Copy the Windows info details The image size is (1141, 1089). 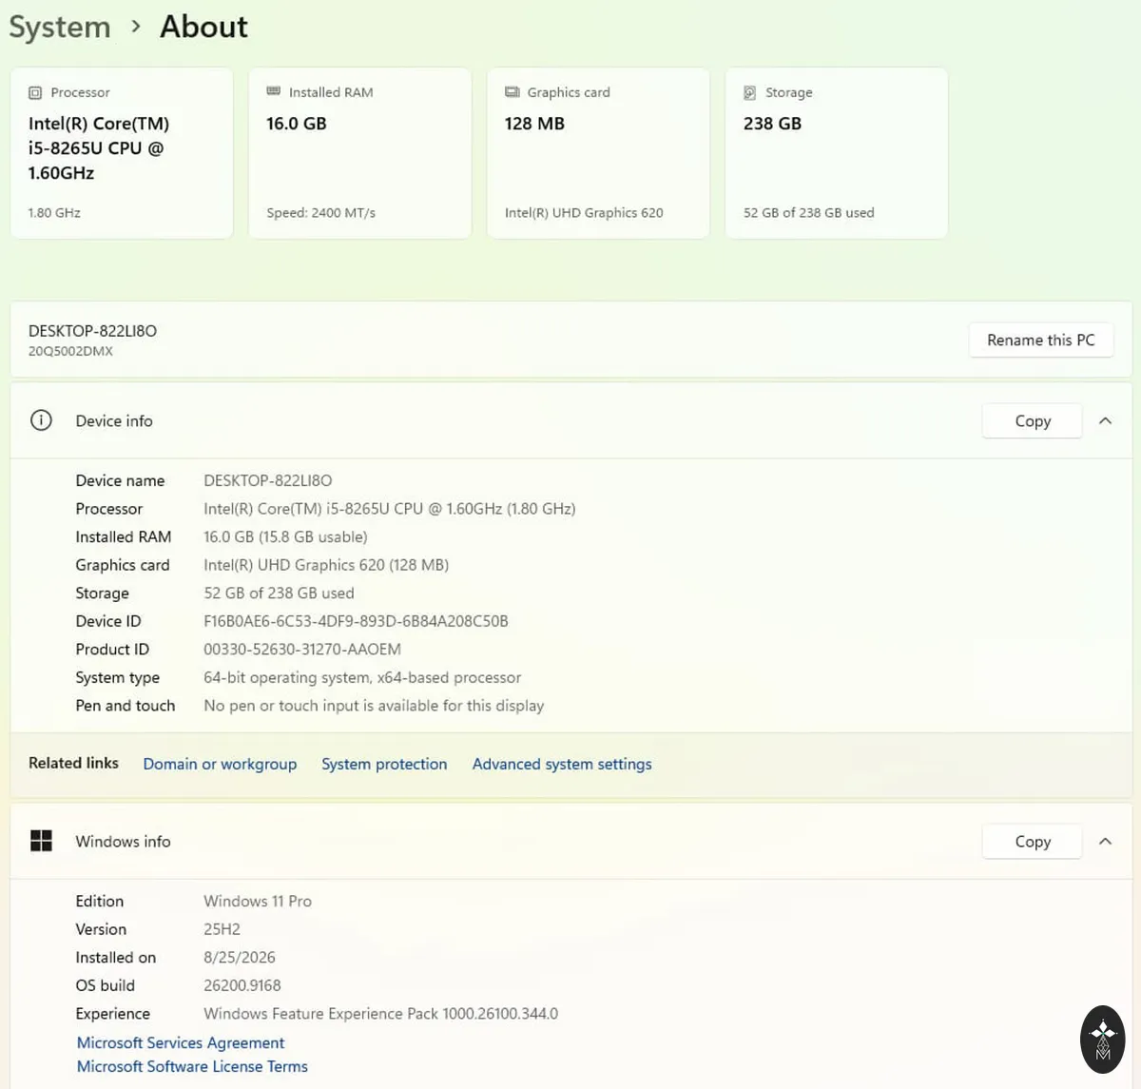pos(1032,841)
